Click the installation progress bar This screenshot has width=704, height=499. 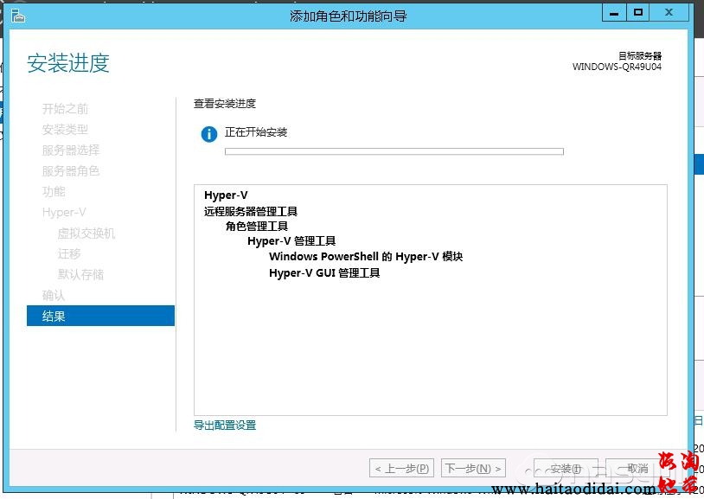tap(394, 151)
